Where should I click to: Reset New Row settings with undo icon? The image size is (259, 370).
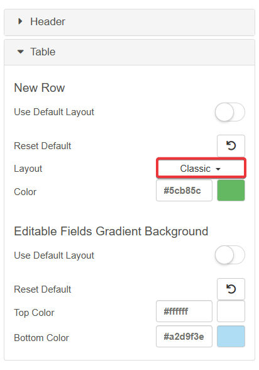[x=231, y=145]
